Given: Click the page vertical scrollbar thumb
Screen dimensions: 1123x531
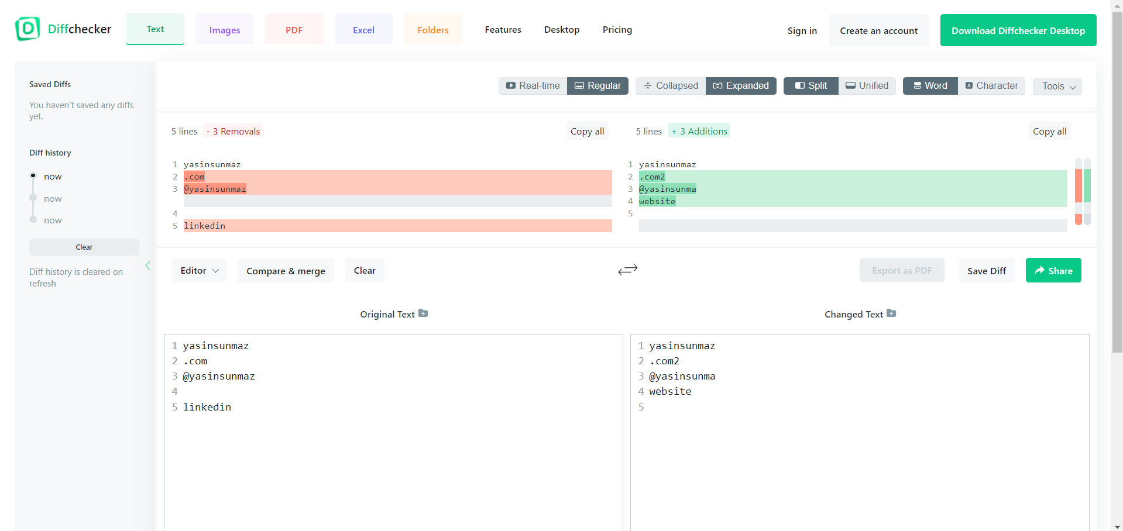Looking at the screenshot, I should (x=1118, y=181).
